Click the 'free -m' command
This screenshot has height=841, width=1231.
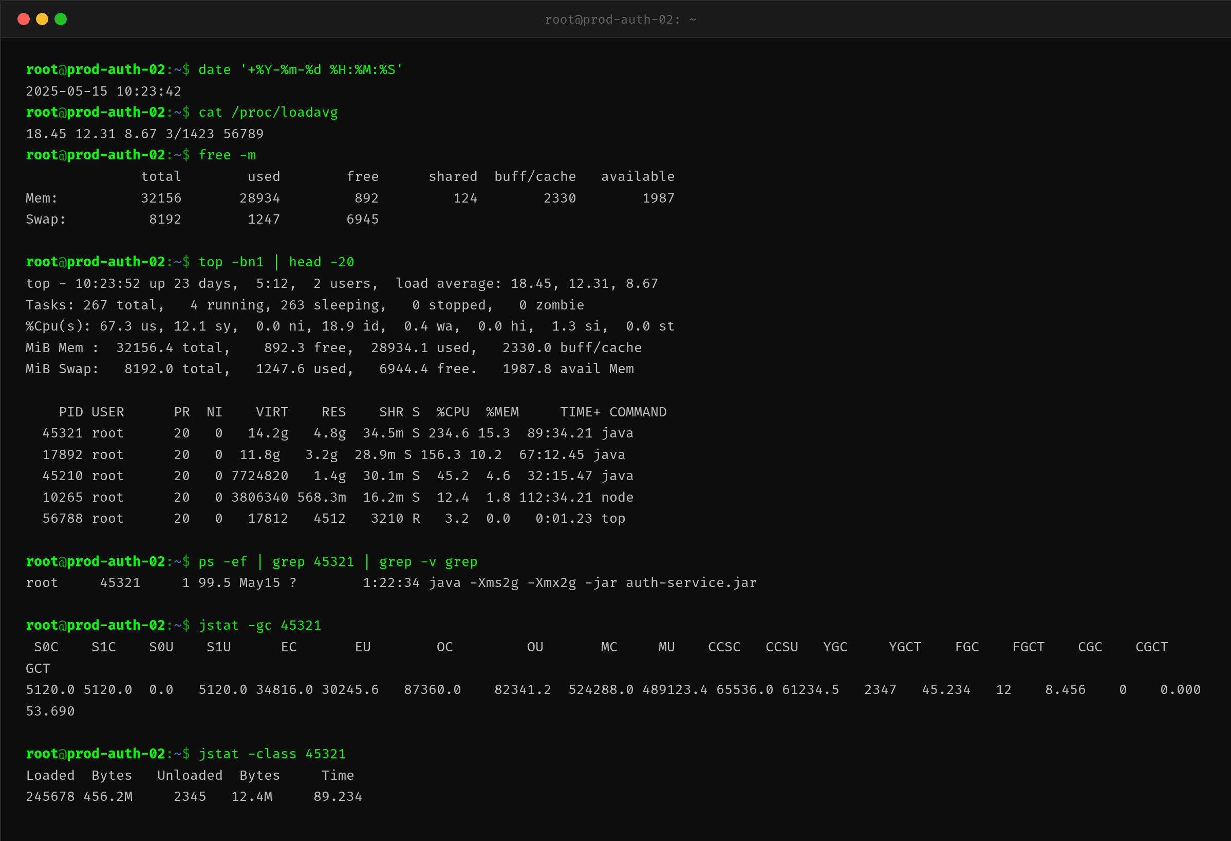point(227,155)
